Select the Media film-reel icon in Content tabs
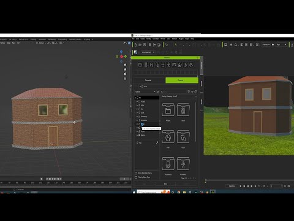 coord(191,65)
